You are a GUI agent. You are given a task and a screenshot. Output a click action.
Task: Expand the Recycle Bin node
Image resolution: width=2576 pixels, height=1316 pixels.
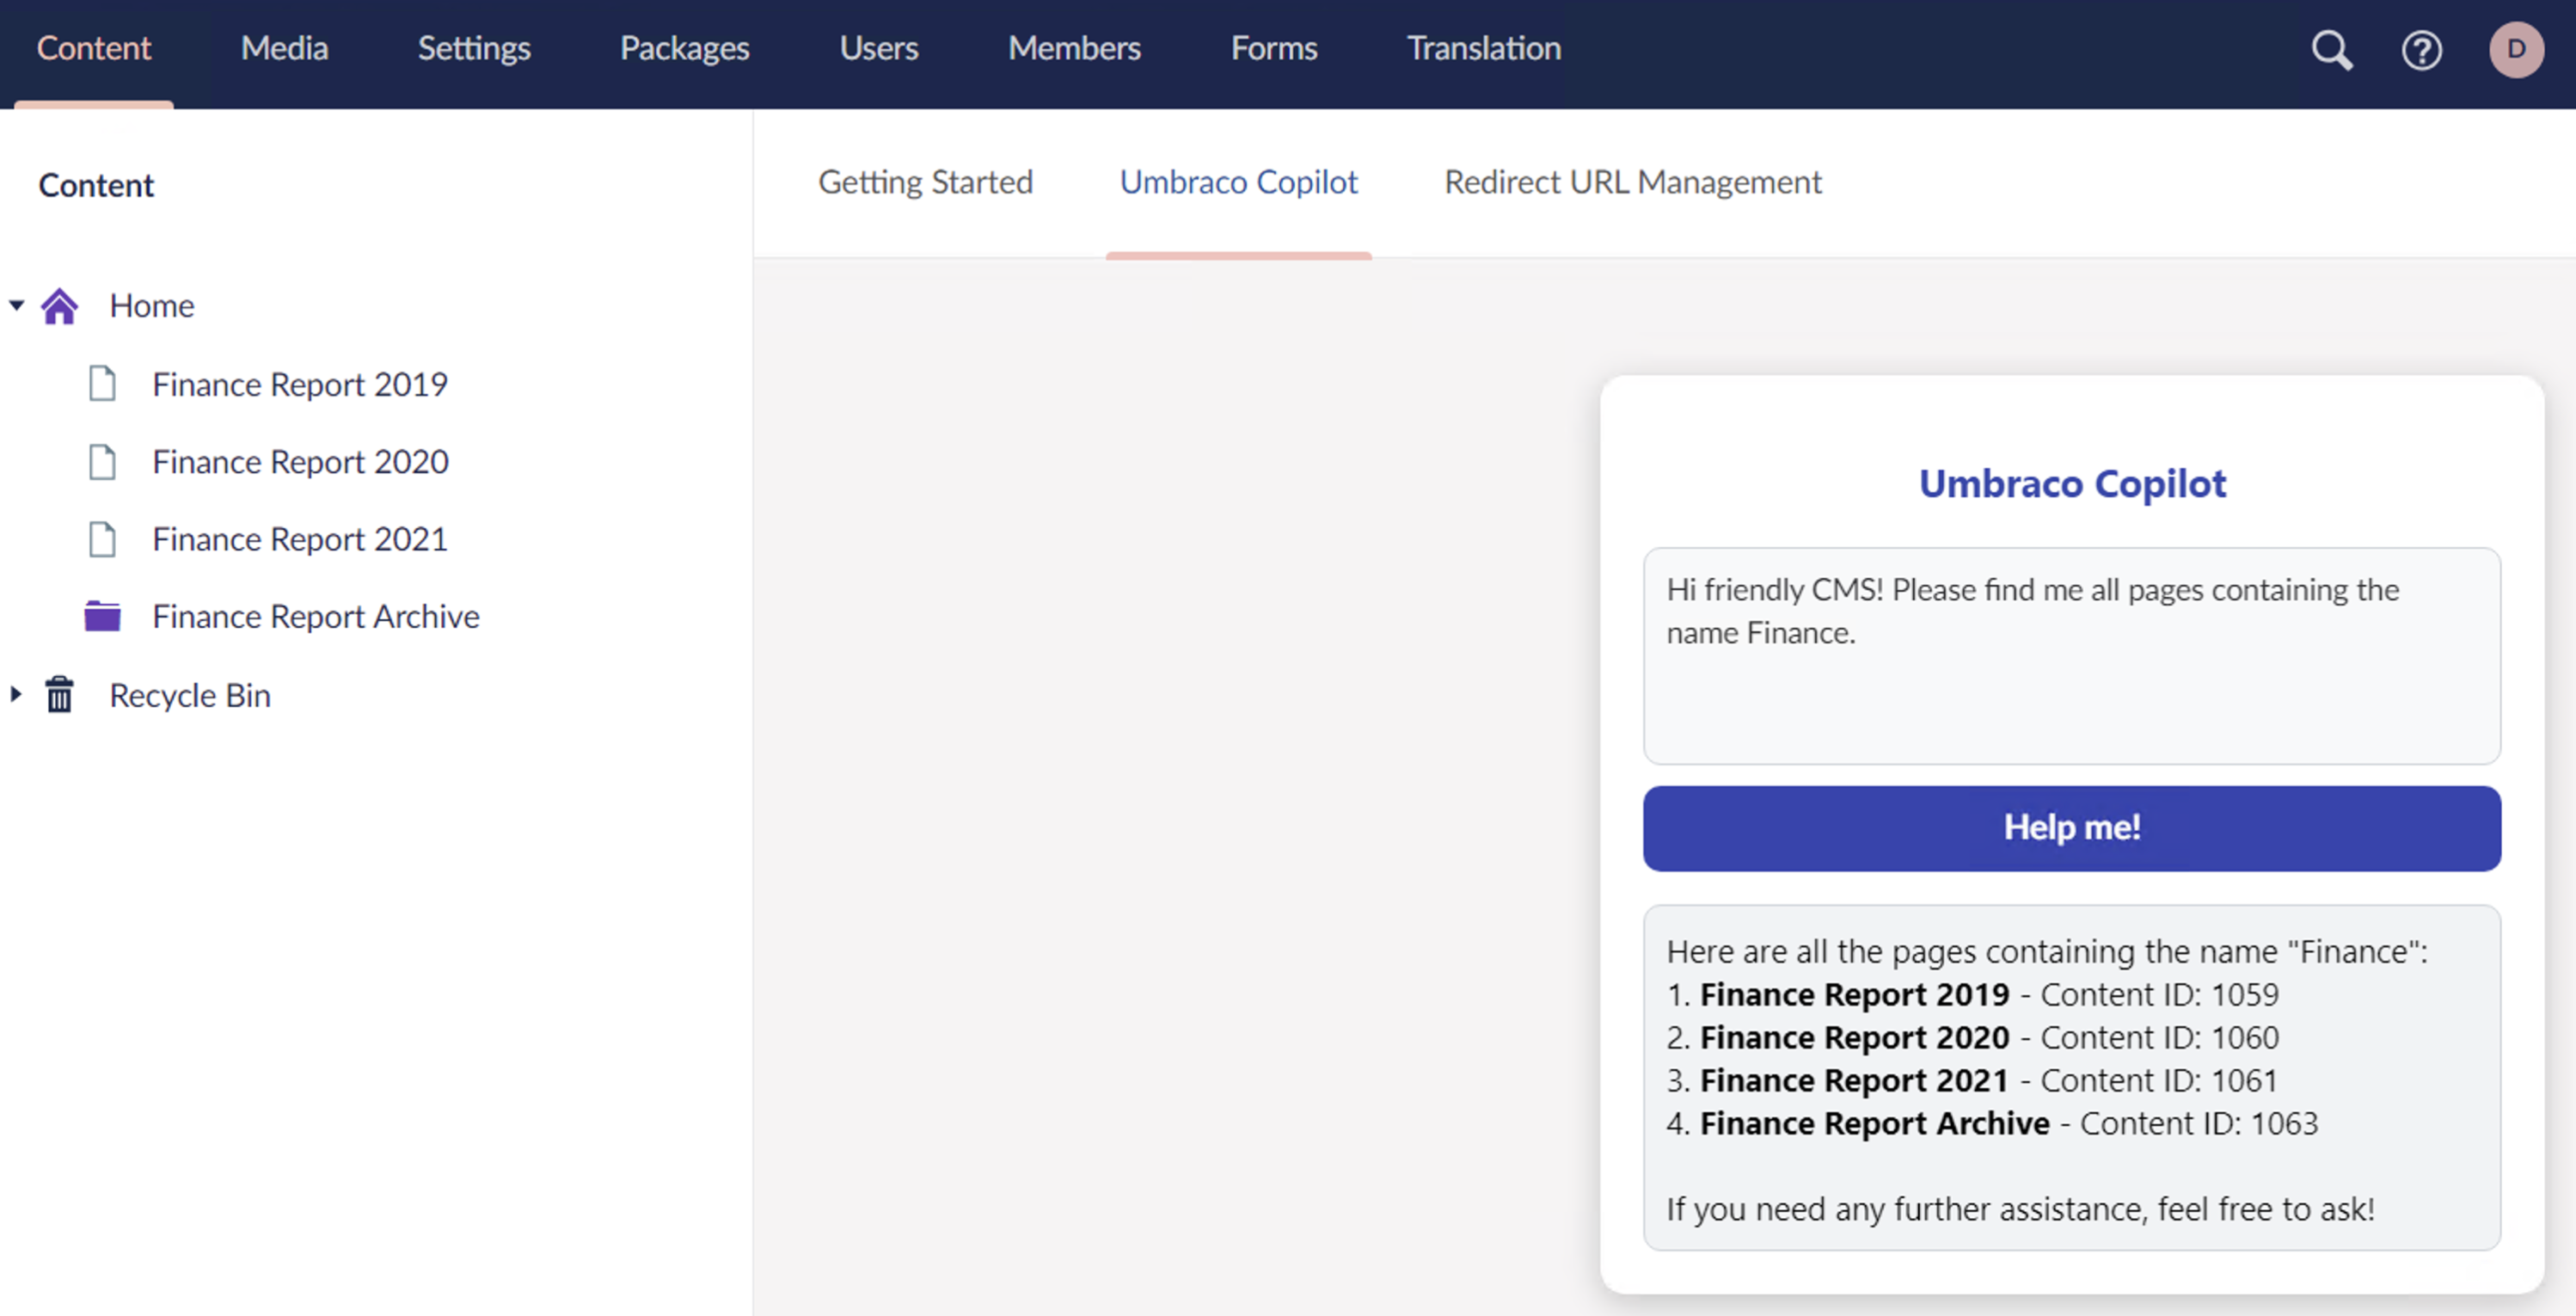[x=16, y=694]
